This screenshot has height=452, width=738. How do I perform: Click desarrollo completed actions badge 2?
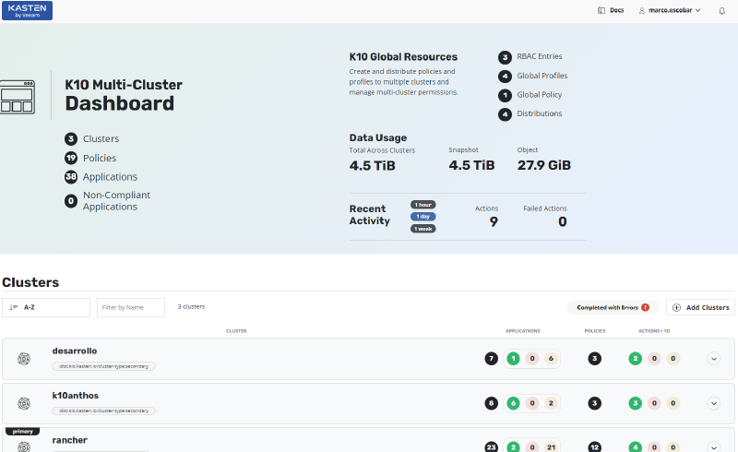[x=635, y=359]
